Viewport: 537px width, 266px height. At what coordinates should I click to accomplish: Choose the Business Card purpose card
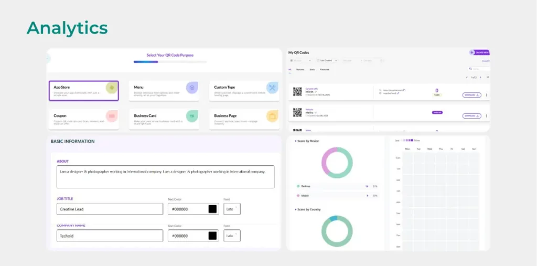tap(164, 119)
